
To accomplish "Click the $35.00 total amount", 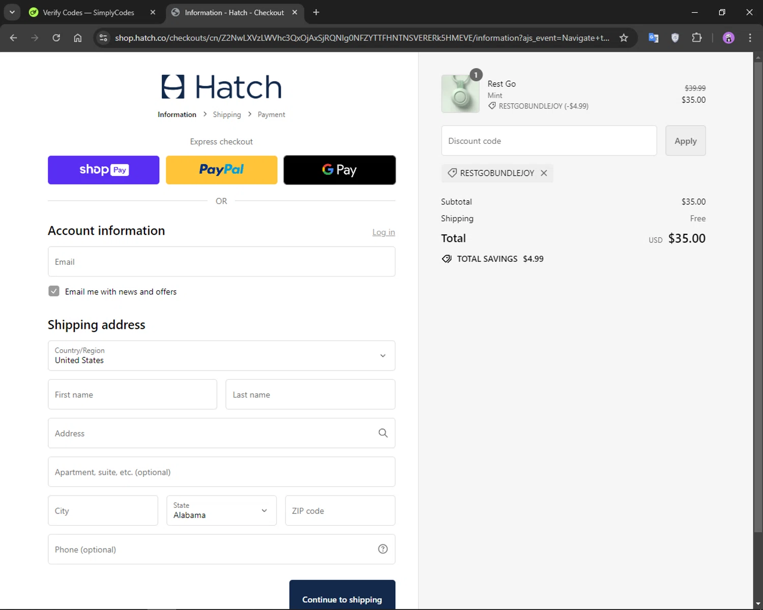I will pos(687,238).
